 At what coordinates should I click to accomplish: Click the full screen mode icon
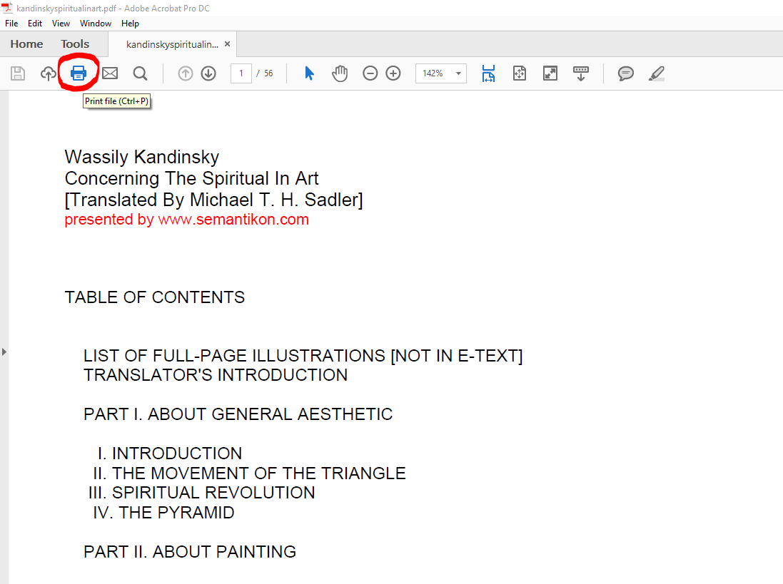(550, 73)
